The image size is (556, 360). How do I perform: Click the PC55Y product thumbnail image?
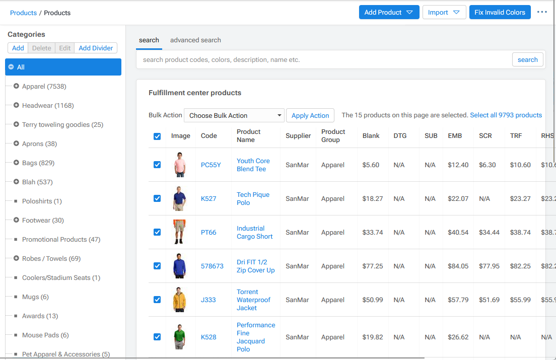(180, 165)
